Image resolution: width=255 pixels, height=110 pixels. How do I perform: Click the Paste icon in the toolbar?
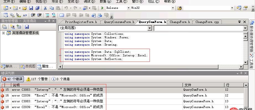click(58, 8)
